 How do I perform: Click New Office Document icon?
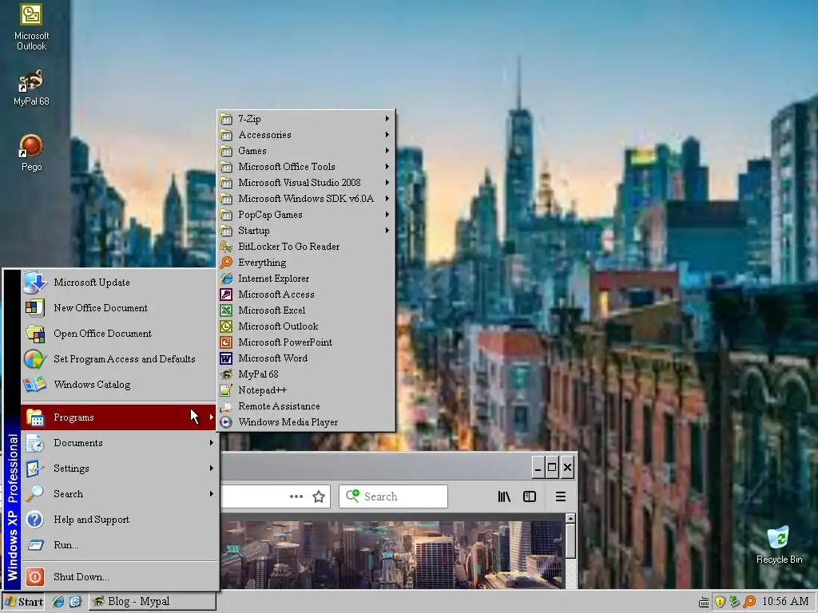coord(35,308)
